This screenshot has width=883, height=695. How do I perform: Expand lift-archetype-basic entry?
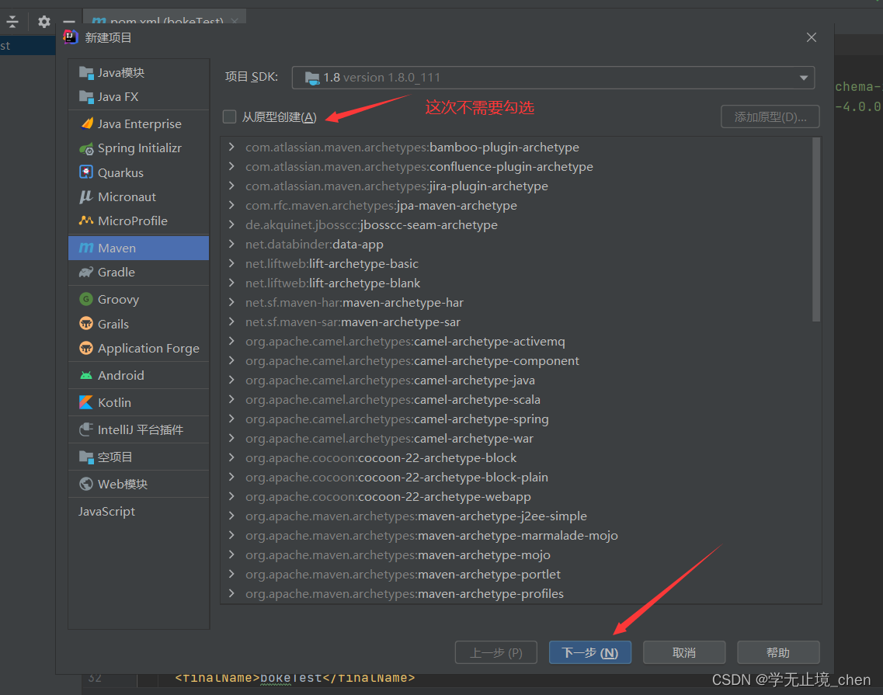231,263
